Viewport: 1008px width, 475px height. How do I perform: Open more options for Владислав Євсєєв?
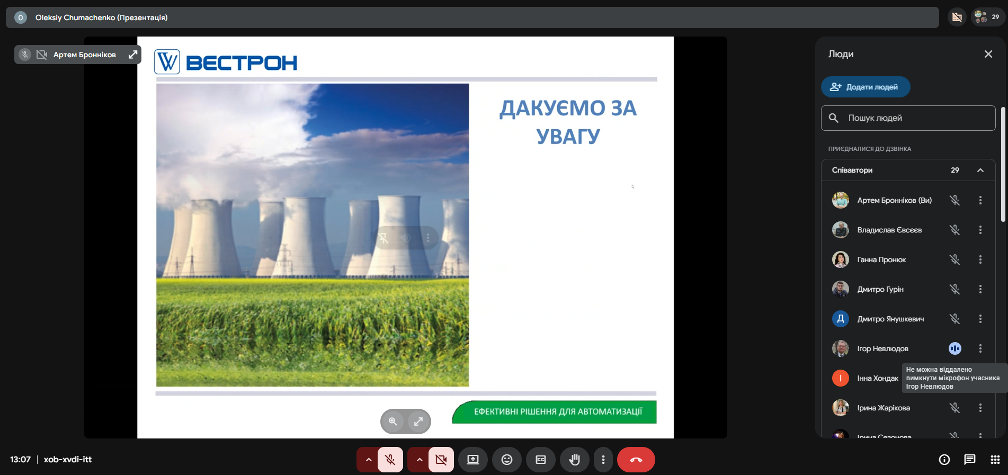[x=980, y=230]
